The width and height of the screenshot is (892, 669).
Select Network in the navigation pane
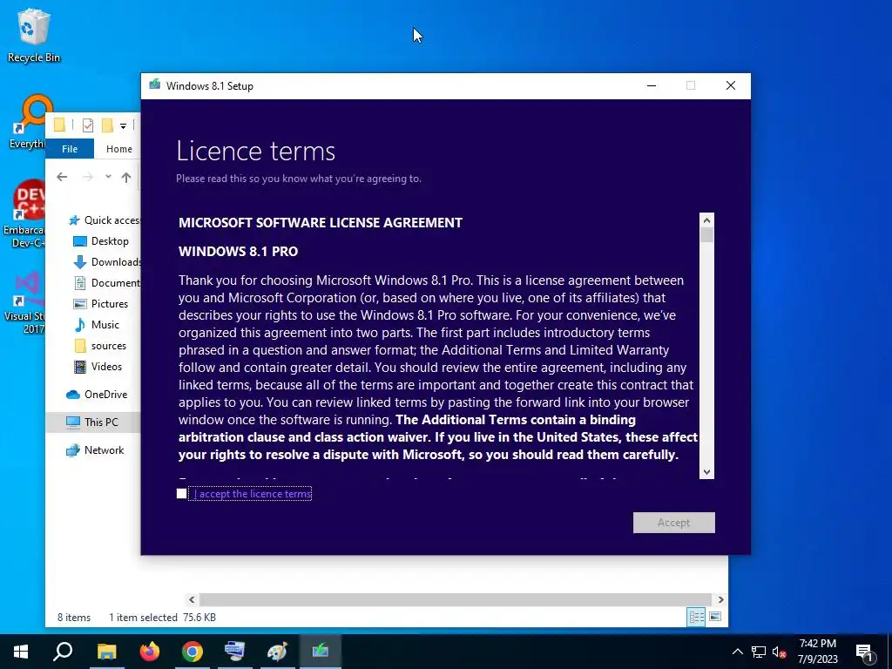(95, 450)
